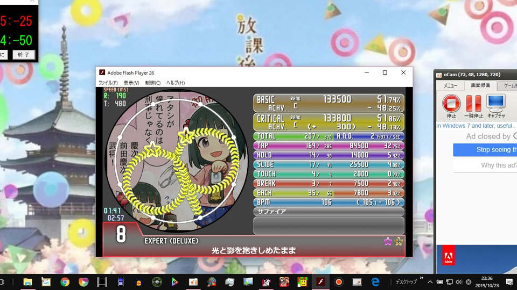Screen dimensions: 517x290
Task: Click the EXPERT (DELUXE) difficulty label
Action: (x=171, y=241)
